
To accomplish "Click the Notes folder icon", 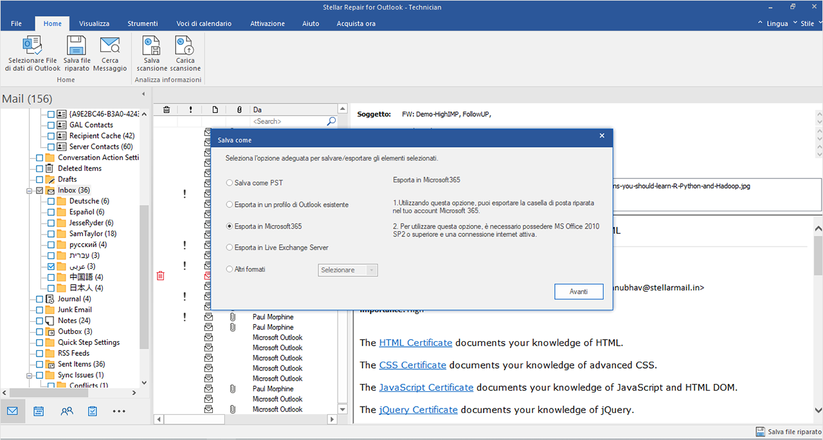I will pos(49,320).
